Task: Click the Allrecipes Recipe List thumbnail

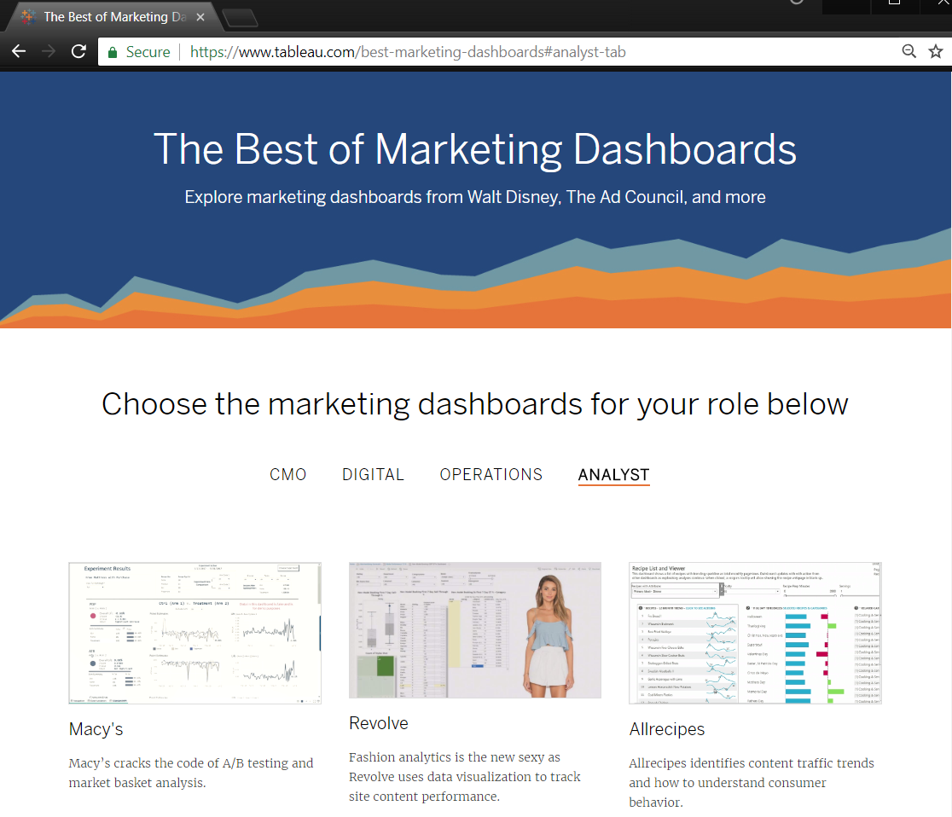Action: pos(754,632)
